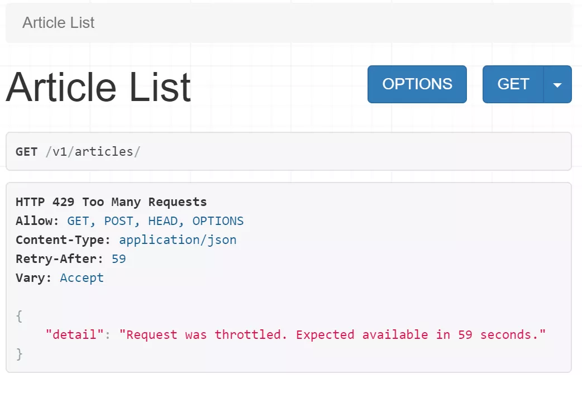Click the closing curly brace of JSON

pos(19,354)
